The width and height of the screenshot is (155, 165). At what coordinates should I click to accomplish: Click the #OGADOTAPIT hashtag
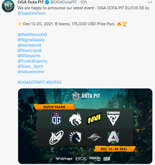tap(31, 82)
